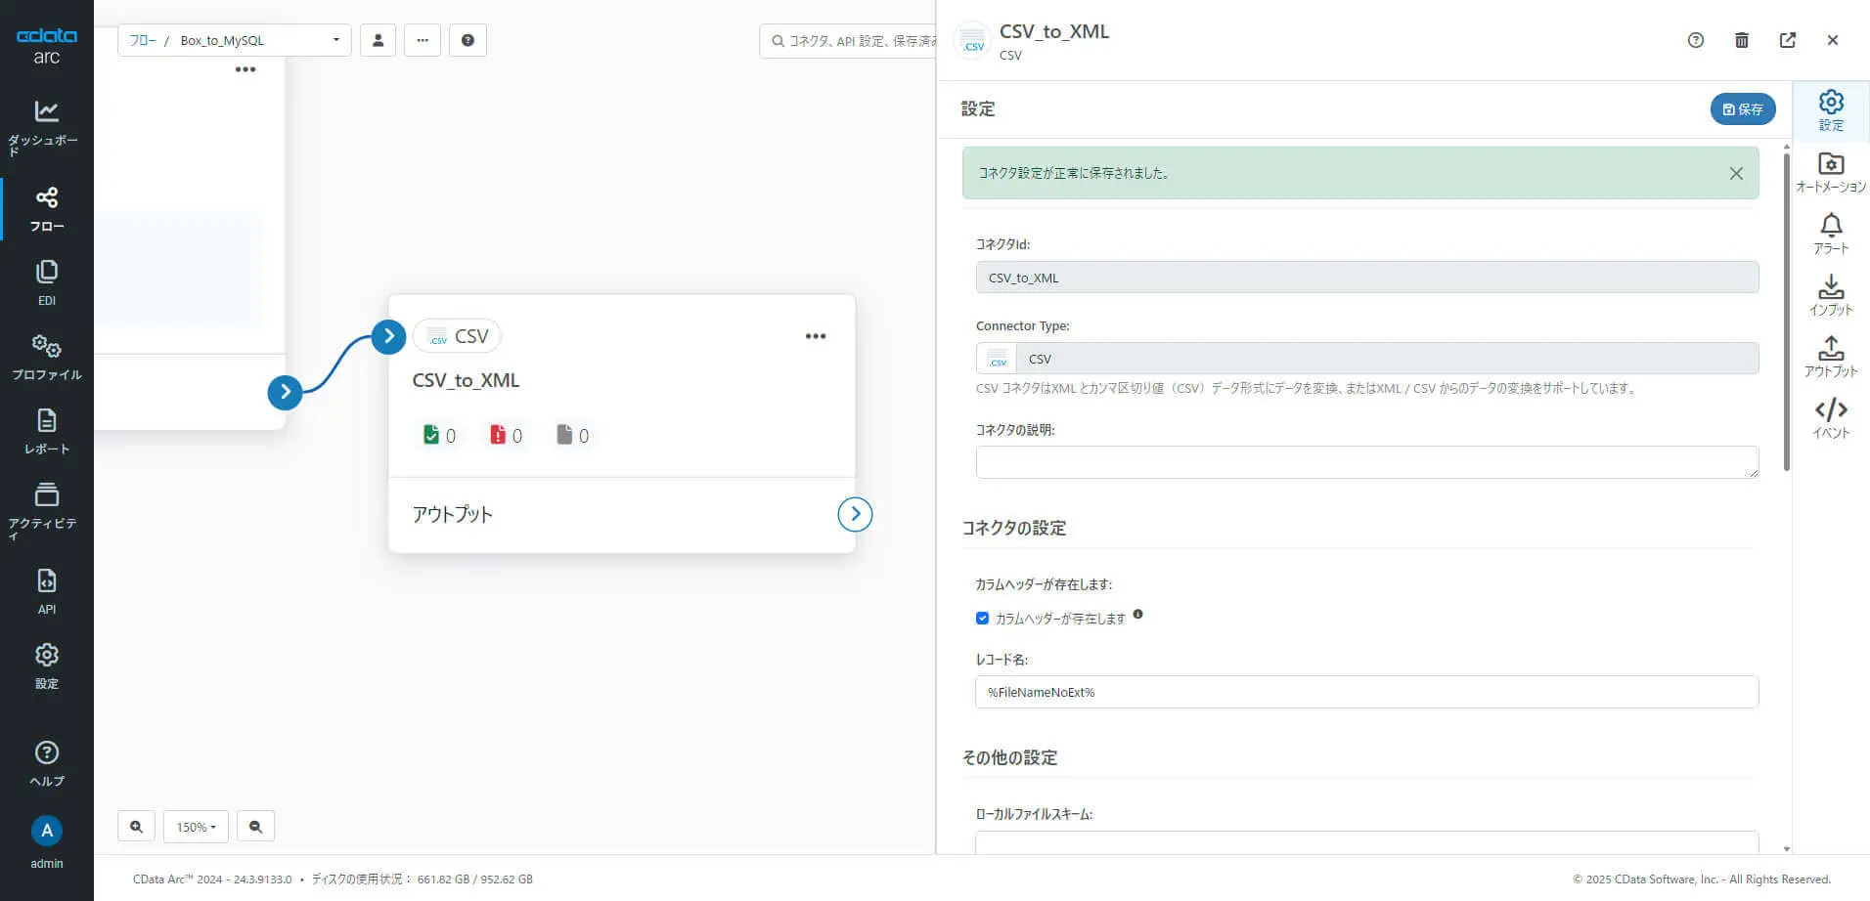Open アクティビティ in the sidebar
1870x901 pixels.
46,510
